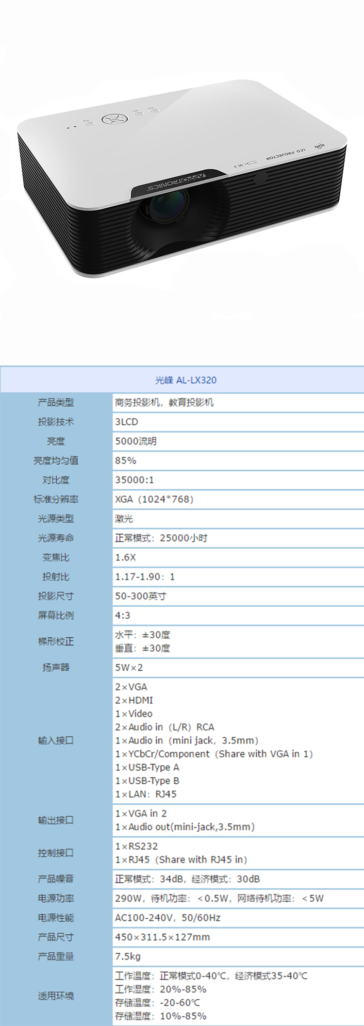Select the XGA (1024*768) resolution cell

click(x=154, y=499)
